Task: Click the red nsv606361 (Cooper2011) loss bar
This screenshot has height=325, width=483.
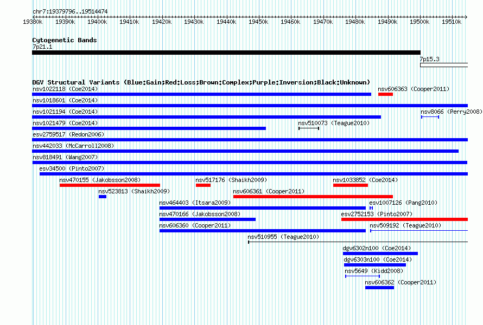Action: click(313, 197)
